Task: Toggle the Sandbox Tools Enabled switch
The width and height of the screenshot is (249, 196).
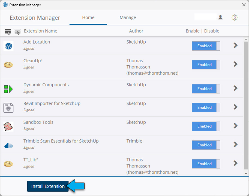Action: click(206, 126)
